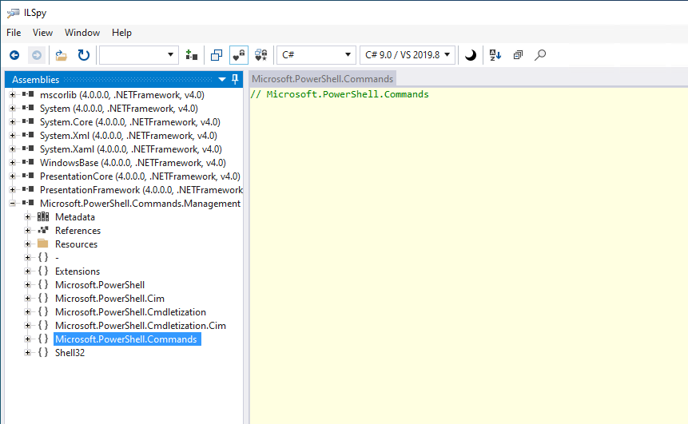The width and height of the screenshot is (688, 424).
Task: Expand Microsoft.PowerShell.Cmdletization.Cim namespace
Action: [x=28, y=326]
